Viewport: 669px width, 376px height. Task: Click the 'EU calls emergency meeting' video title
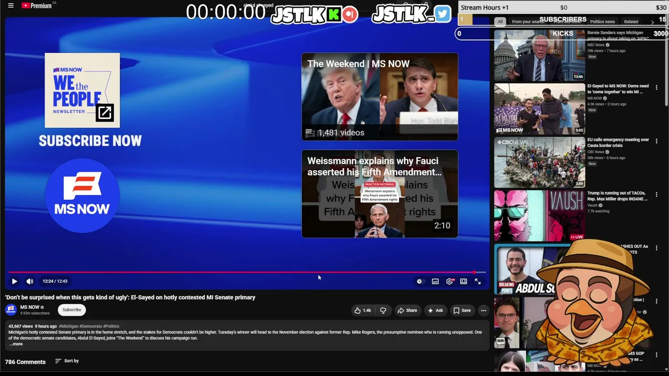click(618, 143)
